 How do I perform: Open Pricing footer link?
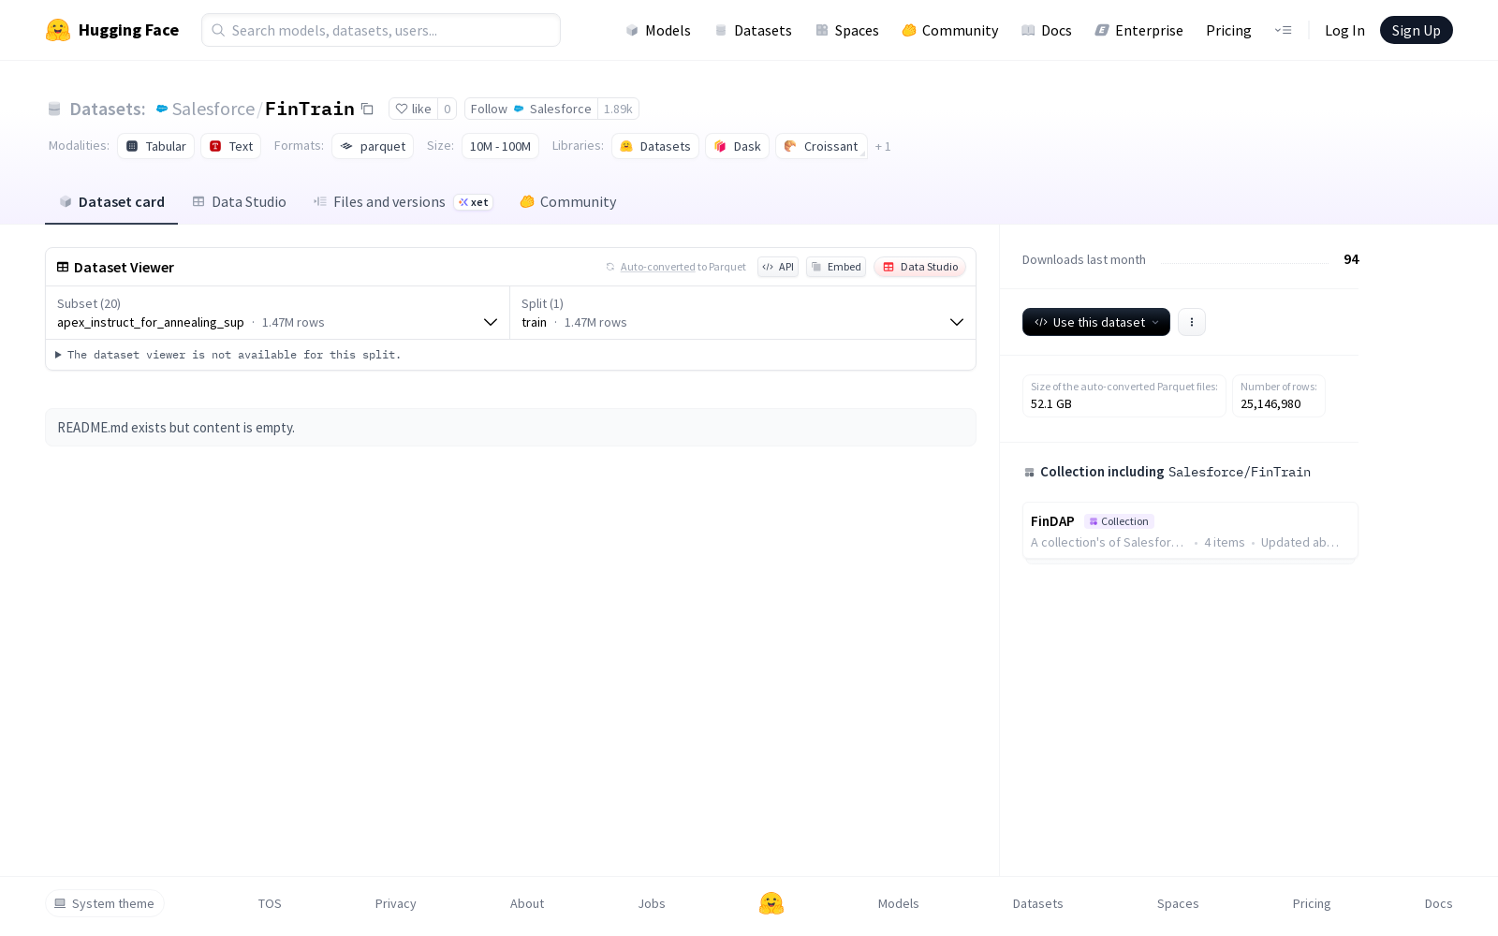click(x=1312, y=903)
